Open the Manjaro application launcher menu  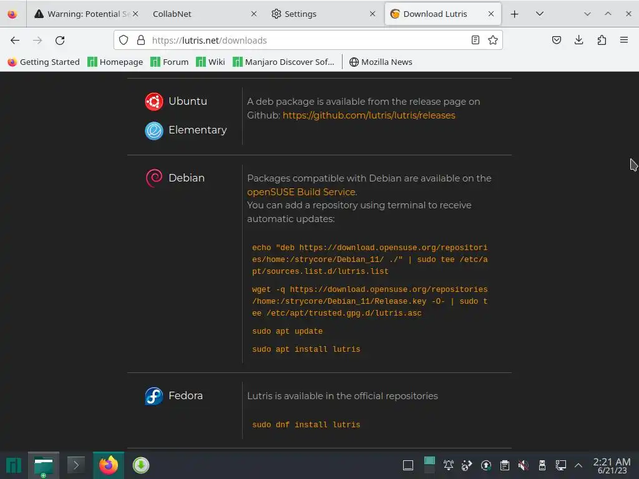pos(14,465)
